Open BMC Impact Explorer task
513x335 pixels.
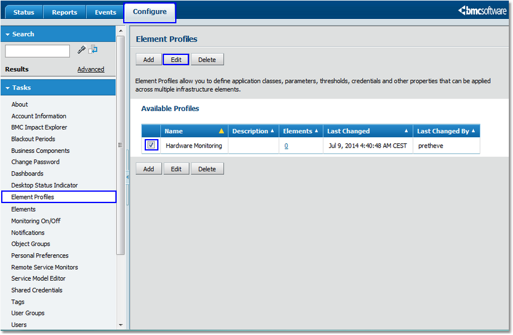tap(39, 127)
